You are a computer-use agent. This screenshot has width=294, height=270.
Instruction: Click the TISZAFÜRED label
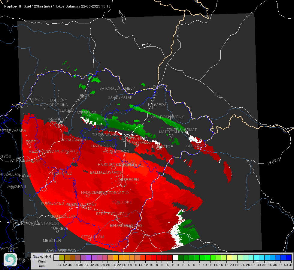click(61, 173)
